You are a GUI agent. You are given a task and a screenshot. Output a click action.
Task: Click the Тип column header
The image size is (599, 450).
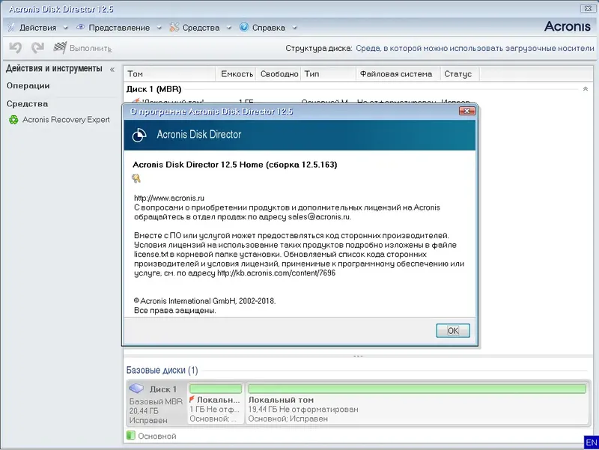[x=329, y=73]
